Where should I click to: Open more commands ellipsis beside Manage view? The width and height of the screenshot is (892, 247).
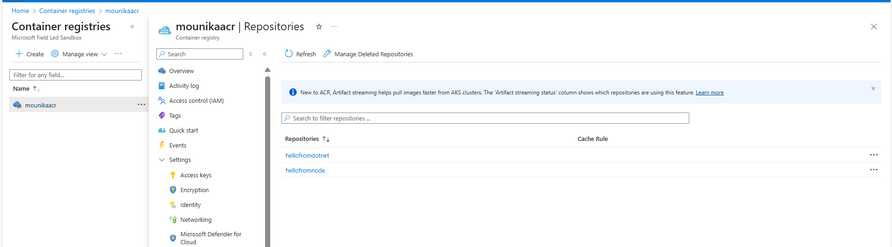pos(118,54)
